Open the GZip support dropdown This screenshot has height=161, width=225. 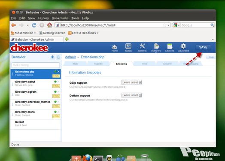[131, 82]
